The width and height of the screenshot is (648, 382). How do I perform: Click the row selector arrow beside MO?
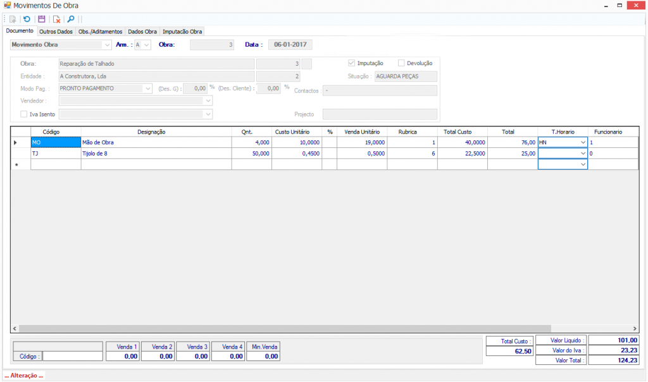[16, 142]
